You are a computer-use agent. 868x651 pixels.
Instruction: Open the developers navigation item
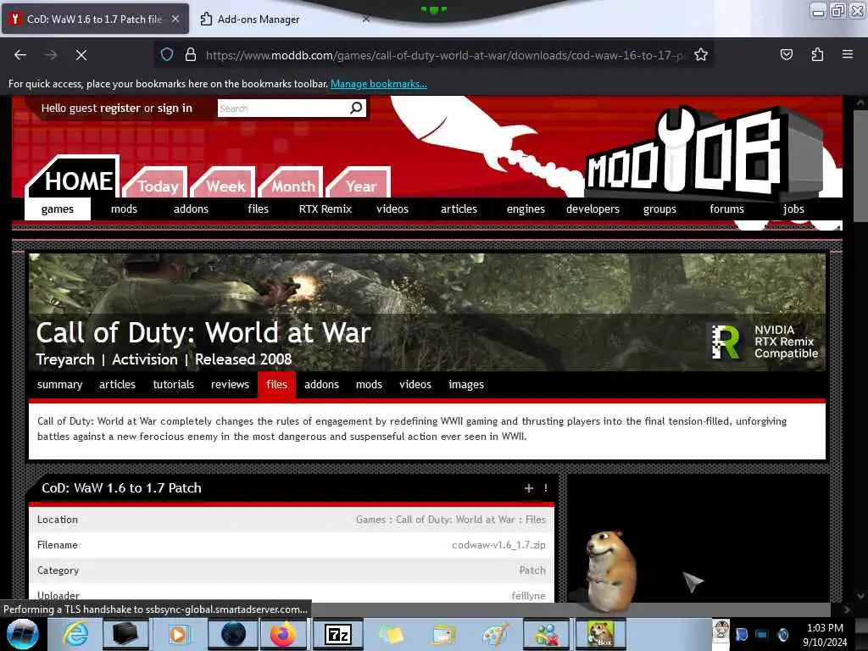593,209
